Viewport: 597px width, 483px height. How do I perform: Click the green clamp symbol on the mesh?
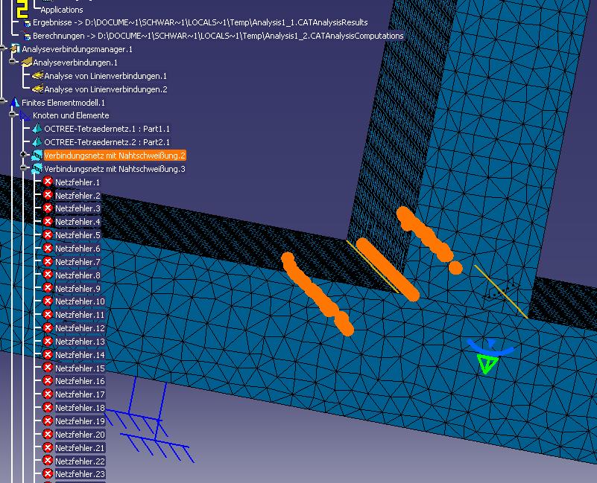click(x=487, y=364)
